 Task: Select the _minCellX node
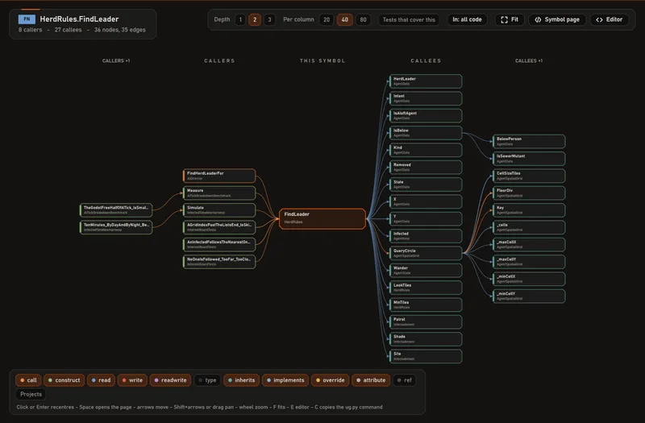529,279
